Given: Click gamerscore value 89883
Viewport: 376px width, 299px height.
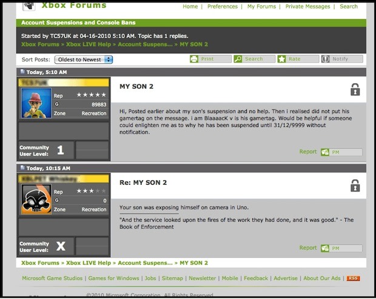Looking at the screenshot, I should coord(99,105).
